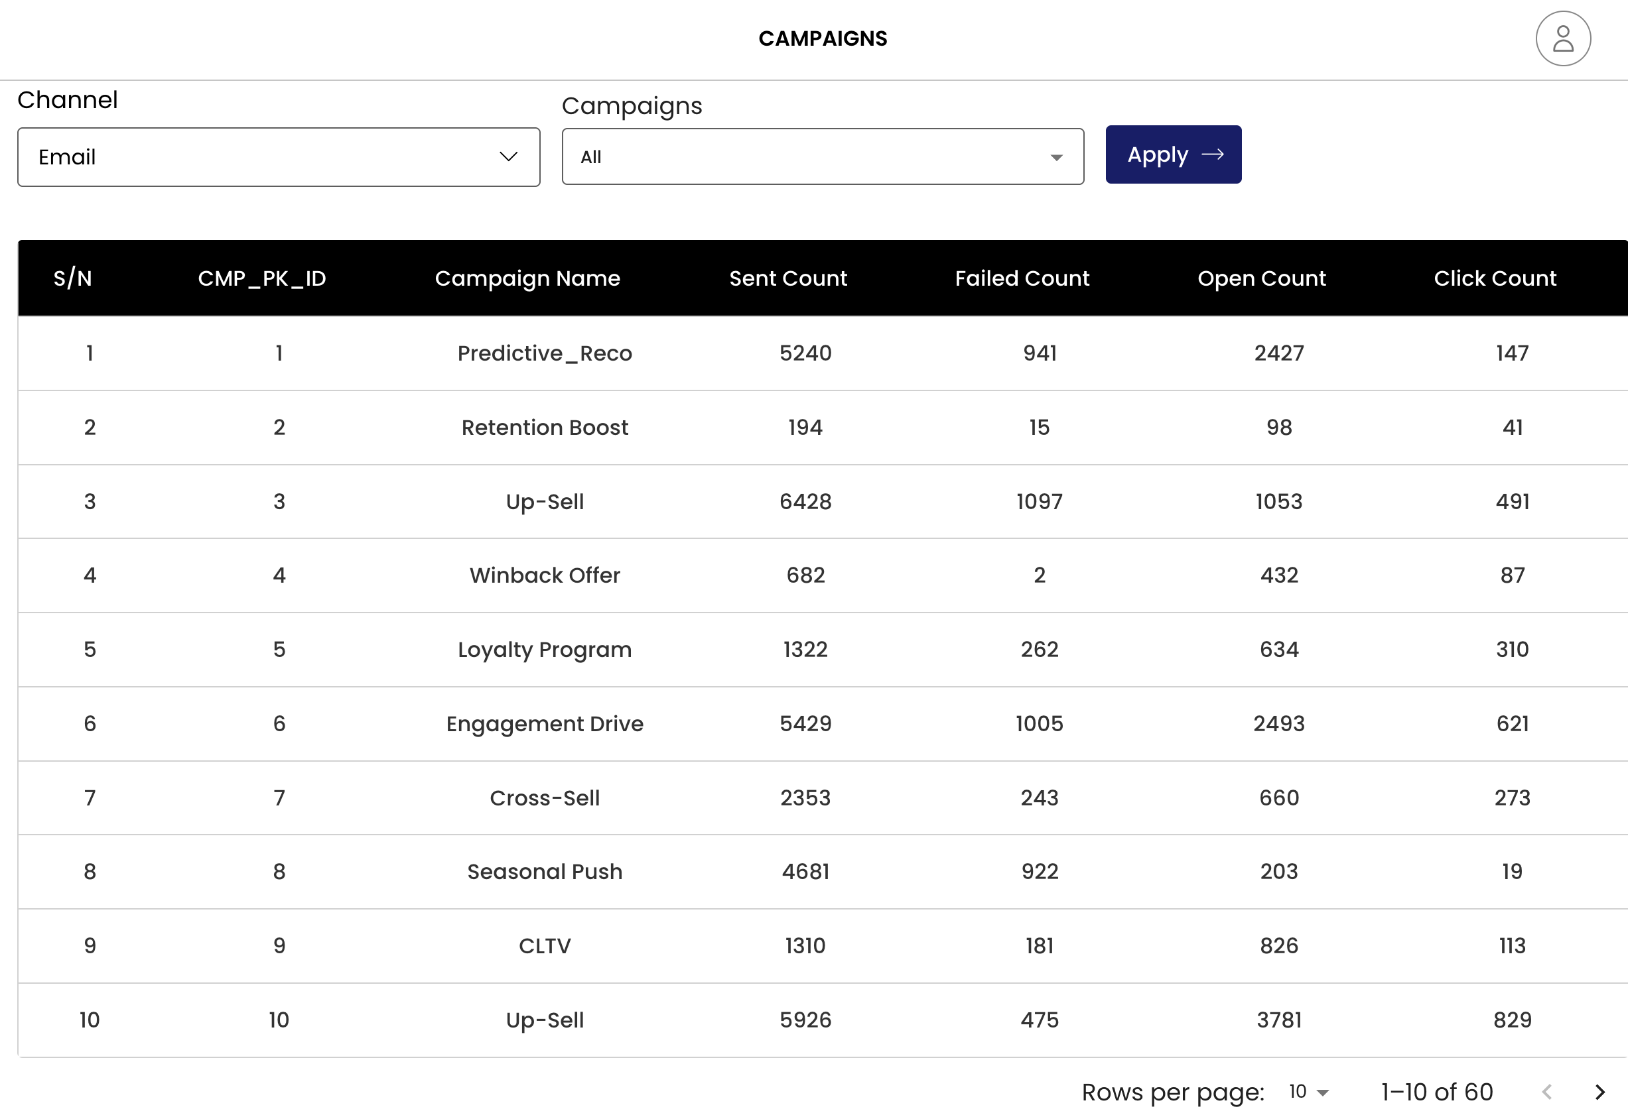This screenshot has width=1628, height=1119.
Task: Click the Campaign Name column header
Action: 527,278
